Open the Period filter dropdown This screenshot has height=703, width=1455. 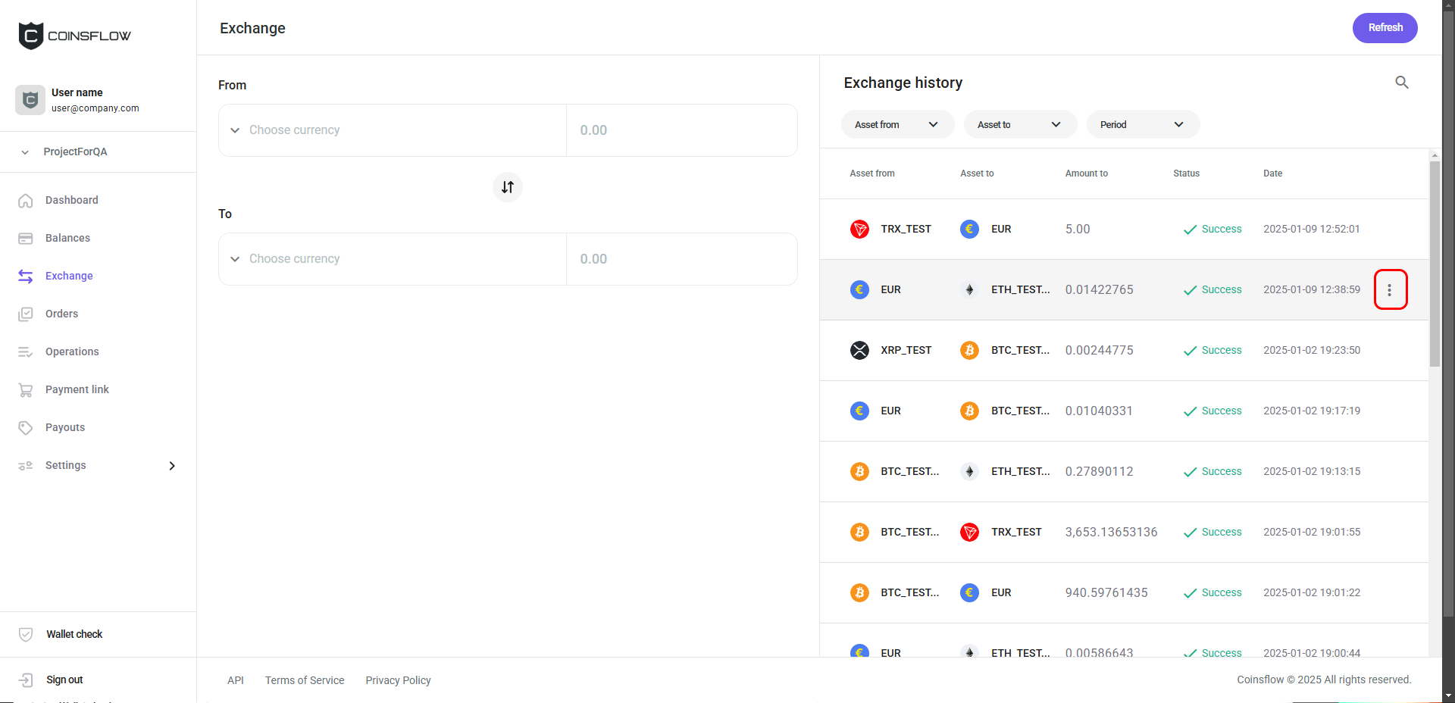pyautogui.click(x=1142, y=125)
